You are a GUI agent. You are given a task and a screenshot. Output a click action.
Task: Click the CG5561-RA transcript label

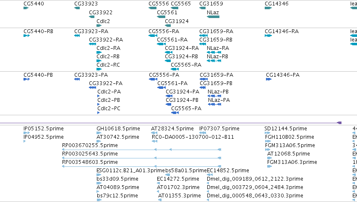pos(172,40)
